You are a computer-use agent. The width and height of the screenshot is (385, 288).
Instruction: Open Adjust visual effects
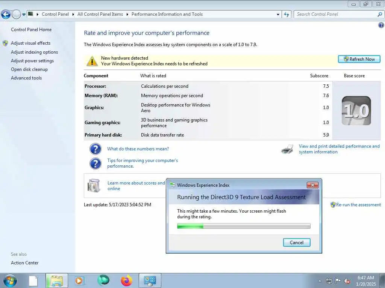(30, 43)
